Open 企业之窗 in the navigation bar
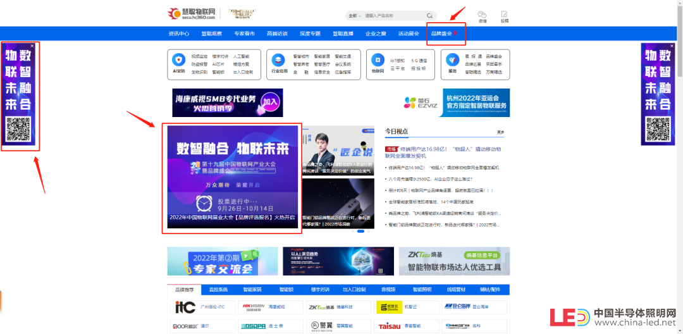Viewport: 683px width, 334px height. coord(376,34)
